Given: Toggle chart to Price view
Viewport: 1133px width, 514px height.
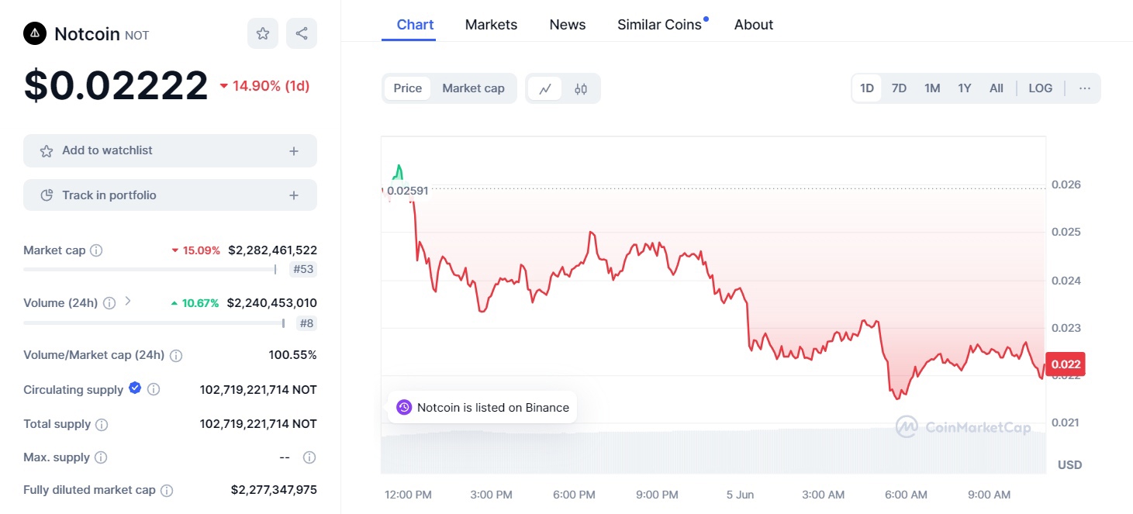Looking at the screenshot, I should click(407, 88).
